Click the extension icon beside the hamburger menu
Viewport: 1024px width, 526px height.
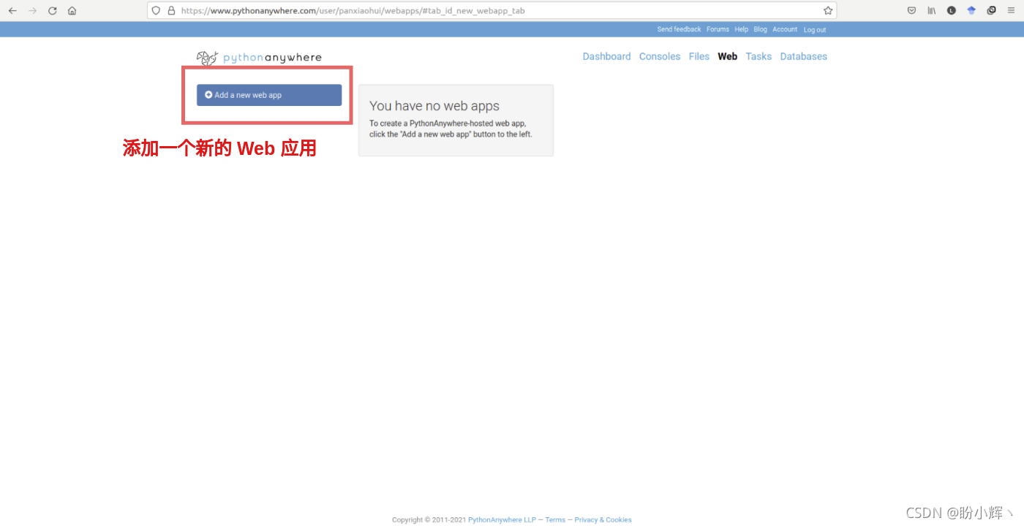tap(991, 11)
